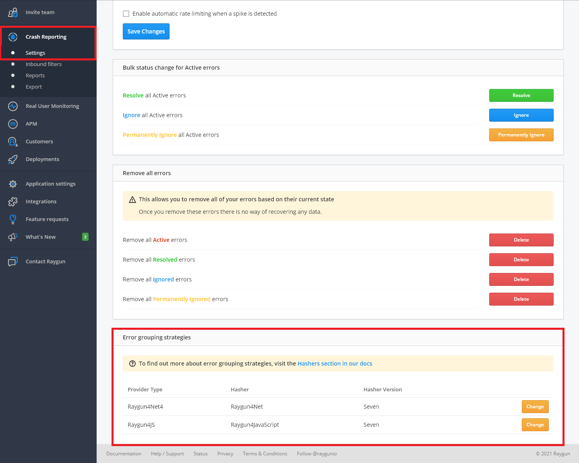
Task: Delete all Ignored errors
Action: pyautogui.click(x=521, y=279)
